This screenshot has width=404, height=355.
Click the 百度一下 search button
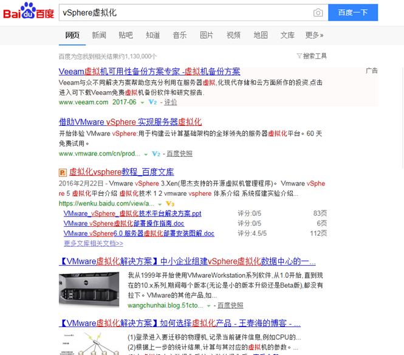coord(353,12)
